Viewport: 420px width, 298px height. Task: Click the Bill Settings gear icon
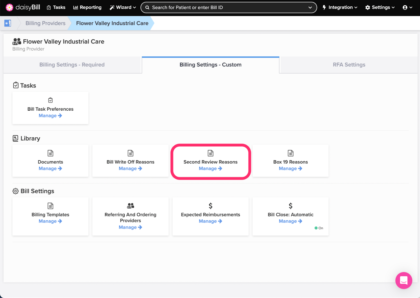(x=15, y=191)
